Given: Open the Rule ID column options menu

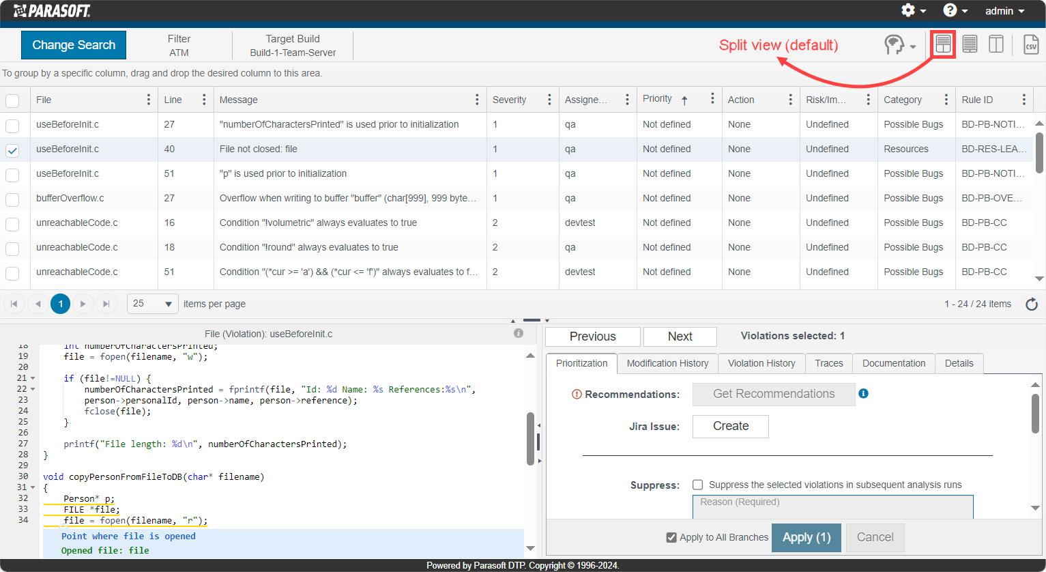Looking at the screenshot, I should pyautogui.click(x=1024, y=100).
